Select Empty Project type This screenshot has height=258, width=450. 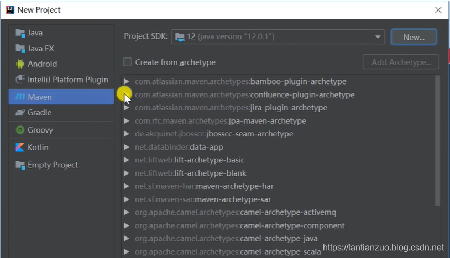click(x=61, y=165)
